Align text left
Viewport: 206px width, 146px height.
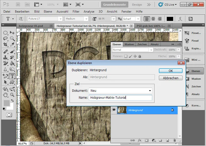click(147, 19)
